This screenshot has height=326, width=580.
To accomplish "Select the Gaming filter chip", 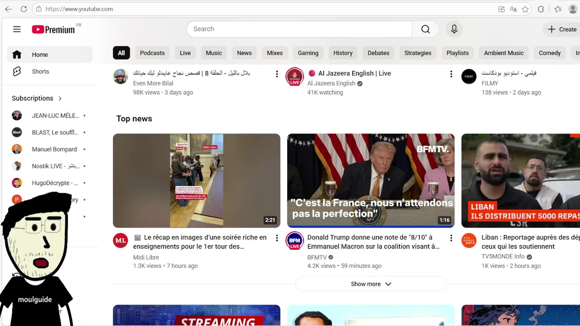I will click(308, 53).
